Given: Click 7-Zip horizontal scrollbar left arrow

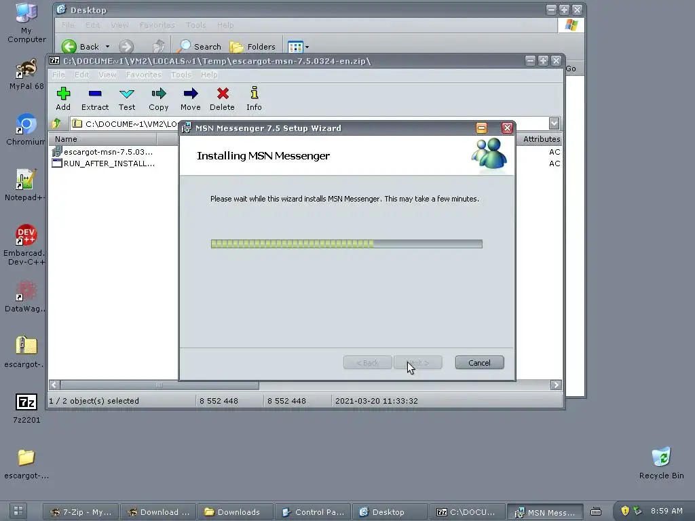Looking at the screenshot, I should click(x=54, y=385).
